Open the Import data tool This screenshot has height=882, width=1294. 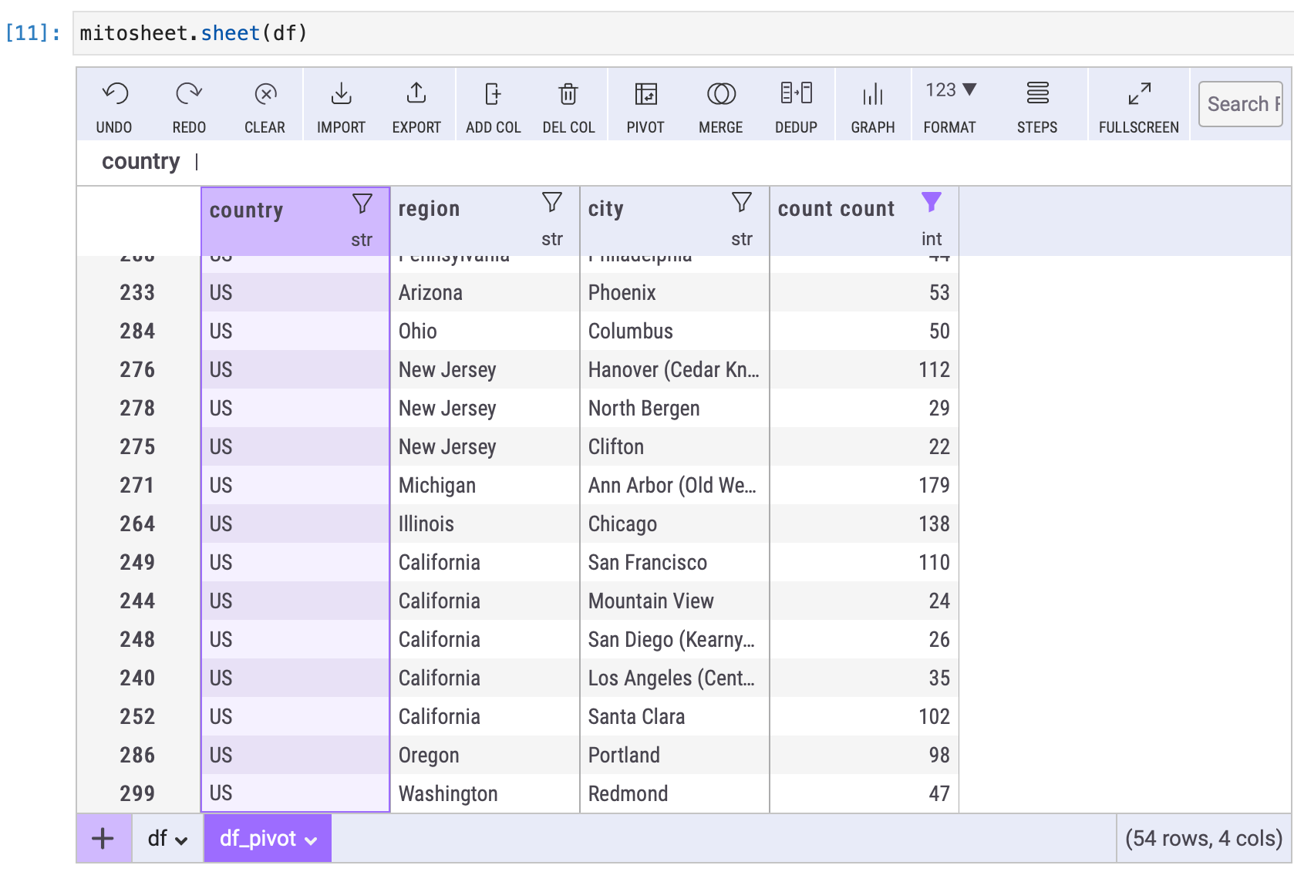[341, 95]
